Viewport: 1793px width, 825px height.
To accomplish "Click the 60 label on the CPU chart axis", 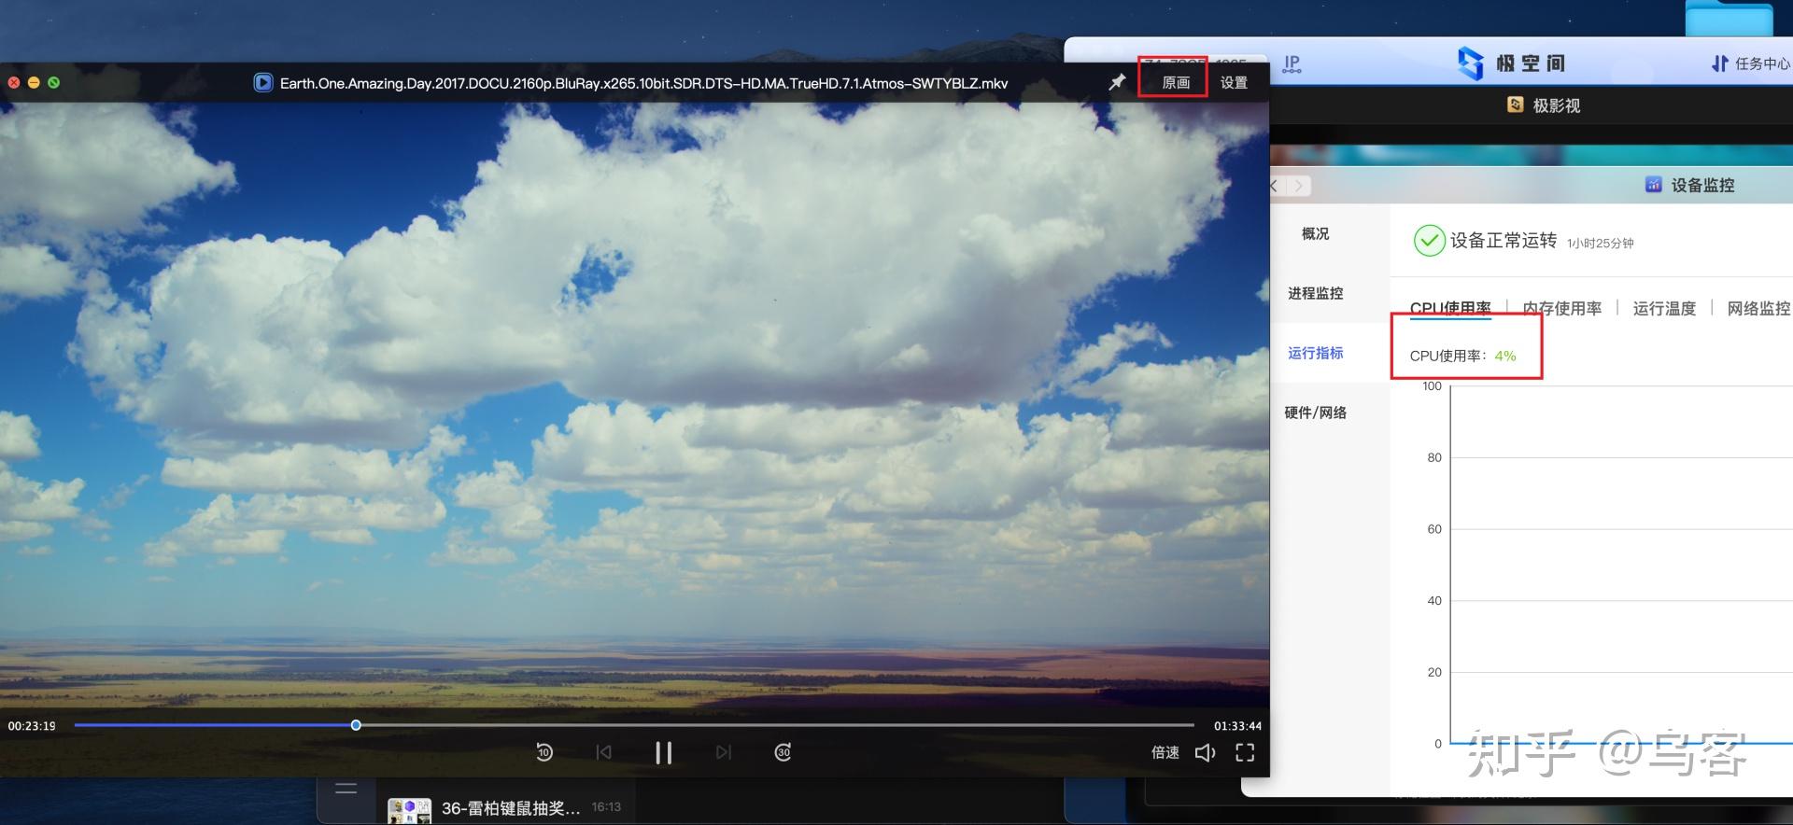I will point(1434,529).
